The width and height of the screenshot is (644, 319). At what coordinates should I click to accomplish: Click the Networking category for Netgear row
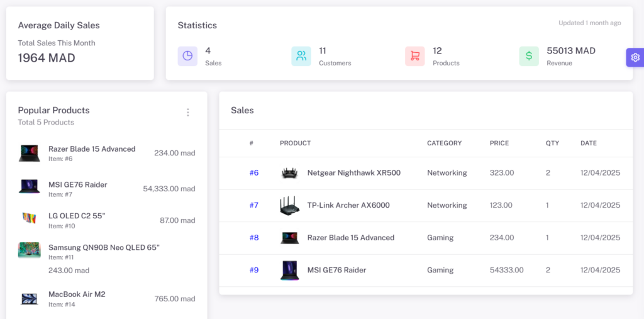click(447, 172)
